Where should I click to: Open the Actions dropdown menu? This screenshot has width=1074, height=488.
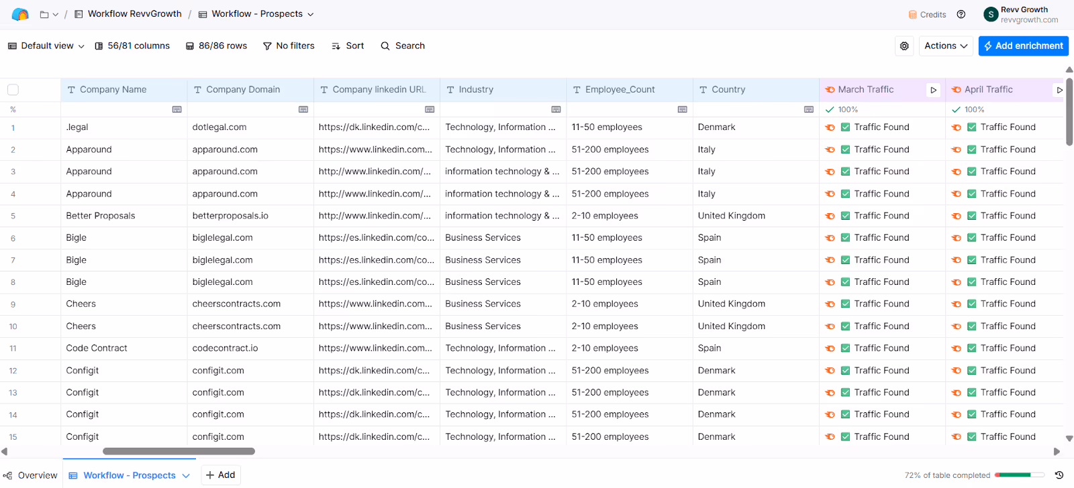coord(946,46)
